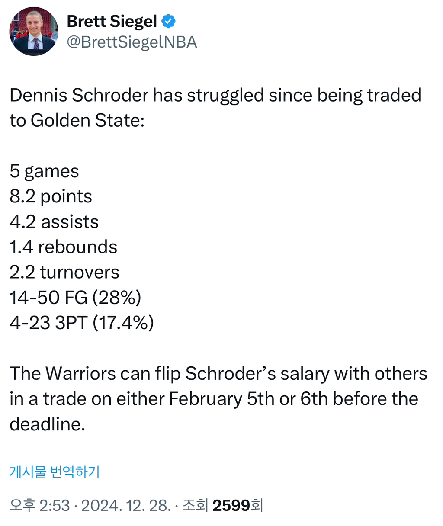Click the 게시물 번역하기 translate link
Image resolution: width=443 pixels, height=526 pixels.
(x=55, y=471)
